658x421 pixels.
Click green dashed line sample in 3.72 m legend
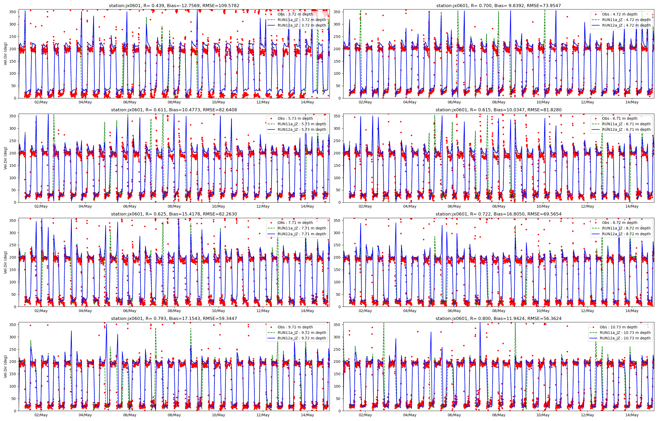(271, 20)
